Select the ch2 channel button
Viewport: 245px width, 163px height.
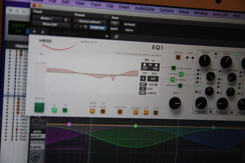click(156, 112)
